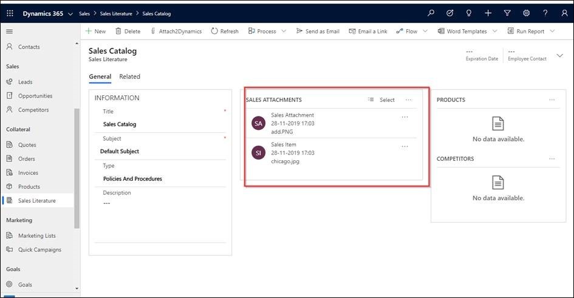574x298 pixels.
Task: Click the sidebar vertical scrollbar
Action: [77, 168]
